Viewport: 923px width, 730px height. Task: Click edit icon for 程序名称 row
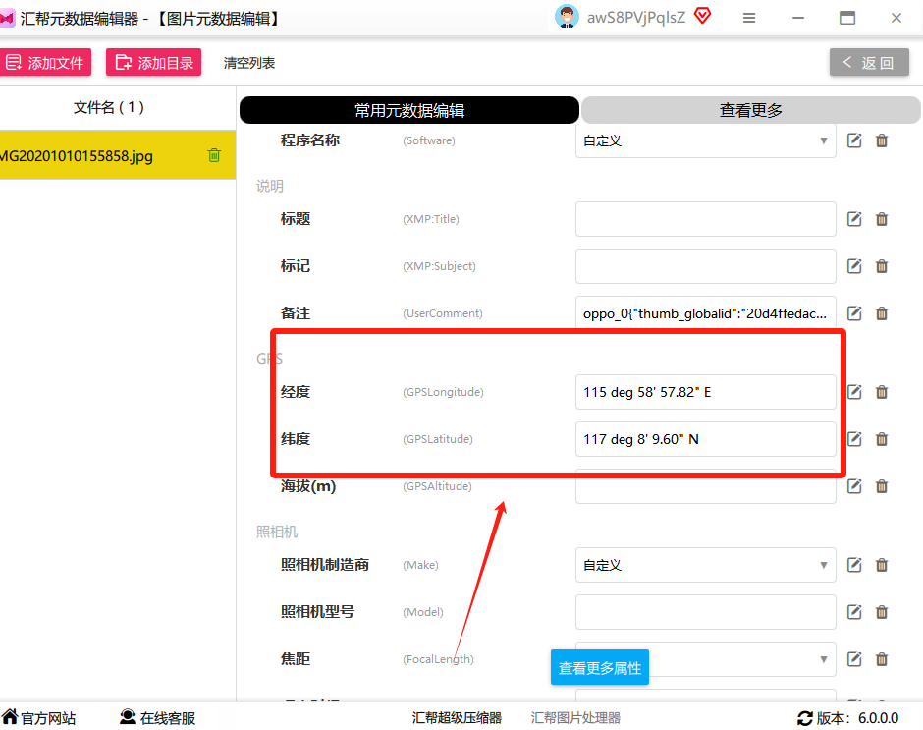[854, 140]
